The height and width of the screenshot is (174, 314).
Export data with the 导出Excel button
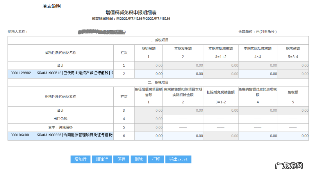click(x=178, y=159)
